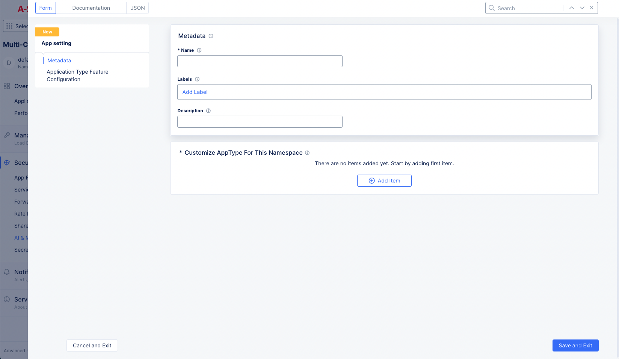Click the info icon next to the Name field
The image size is (619, 359).
tap(199, 50)
